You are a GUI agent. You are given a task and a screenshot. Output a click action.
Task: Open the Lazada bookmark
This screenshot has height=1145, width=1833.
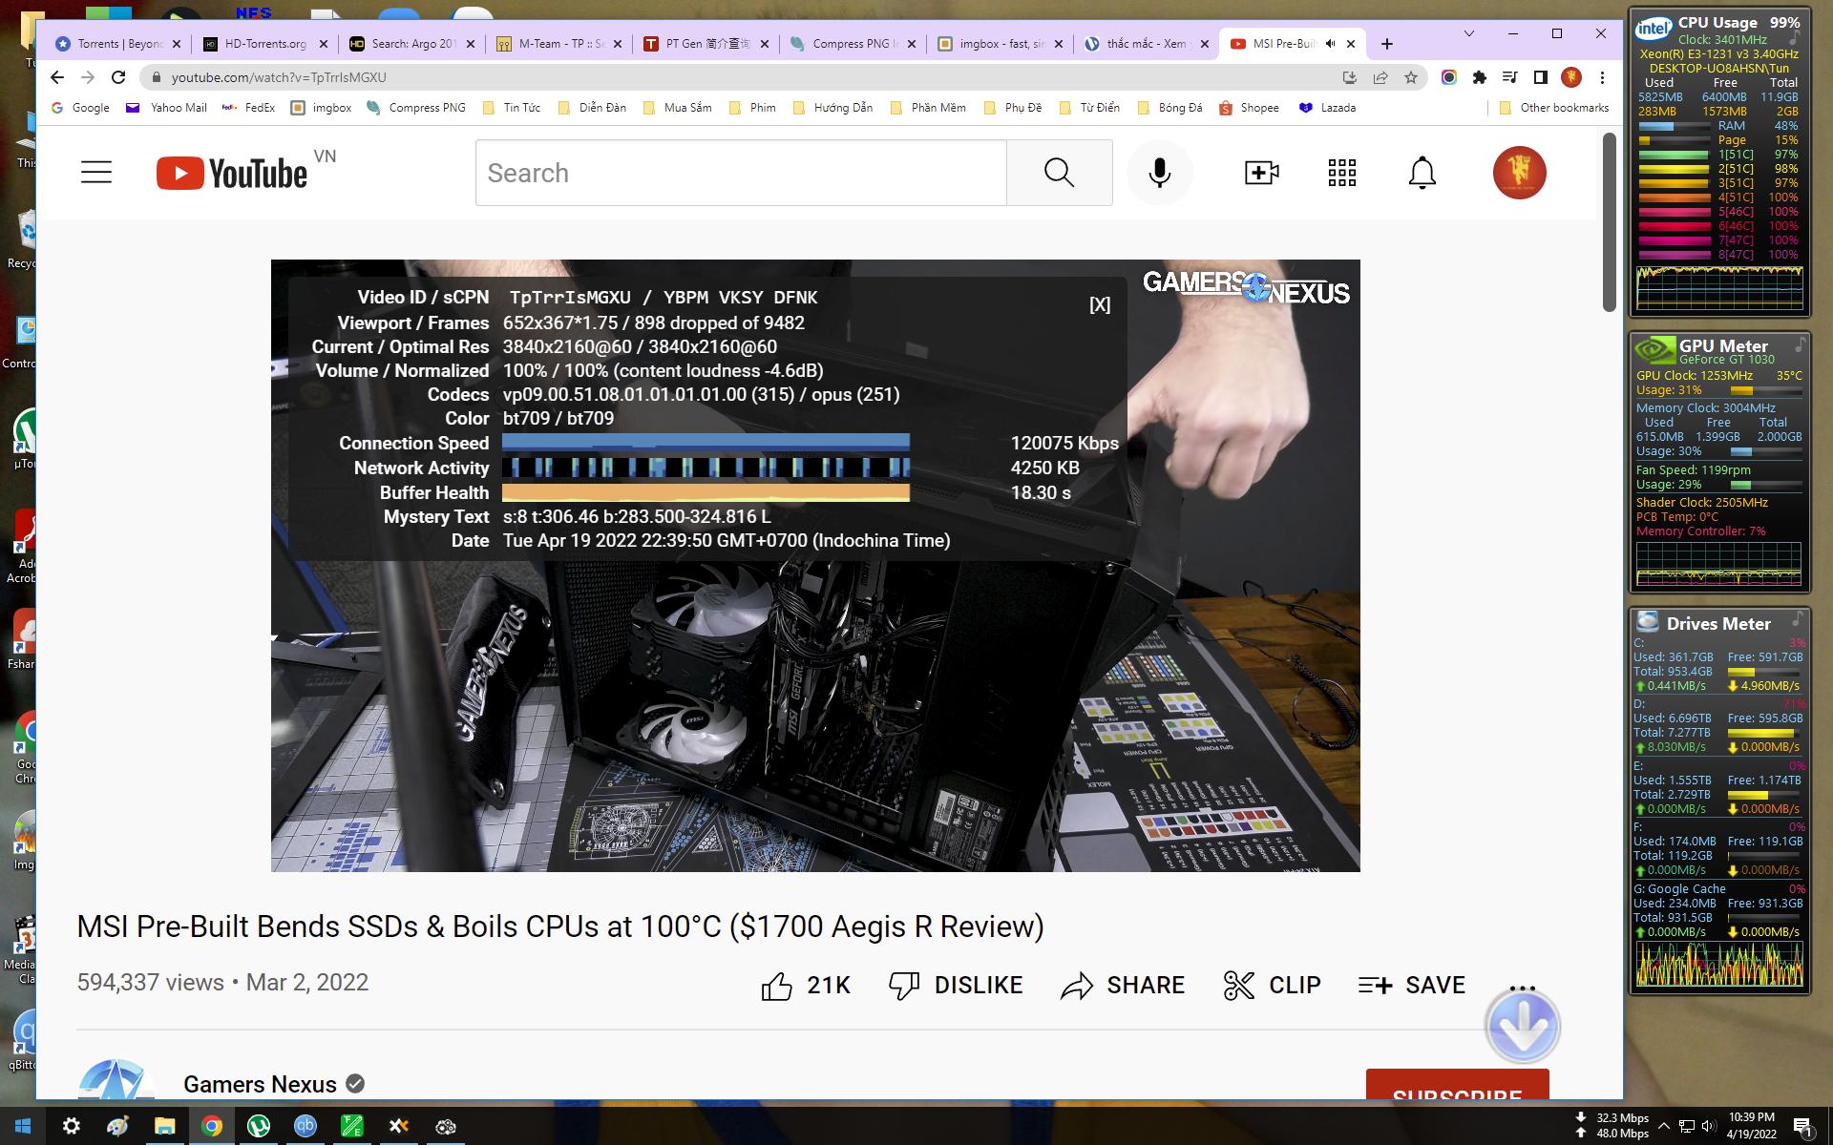tap(1327, 108)
